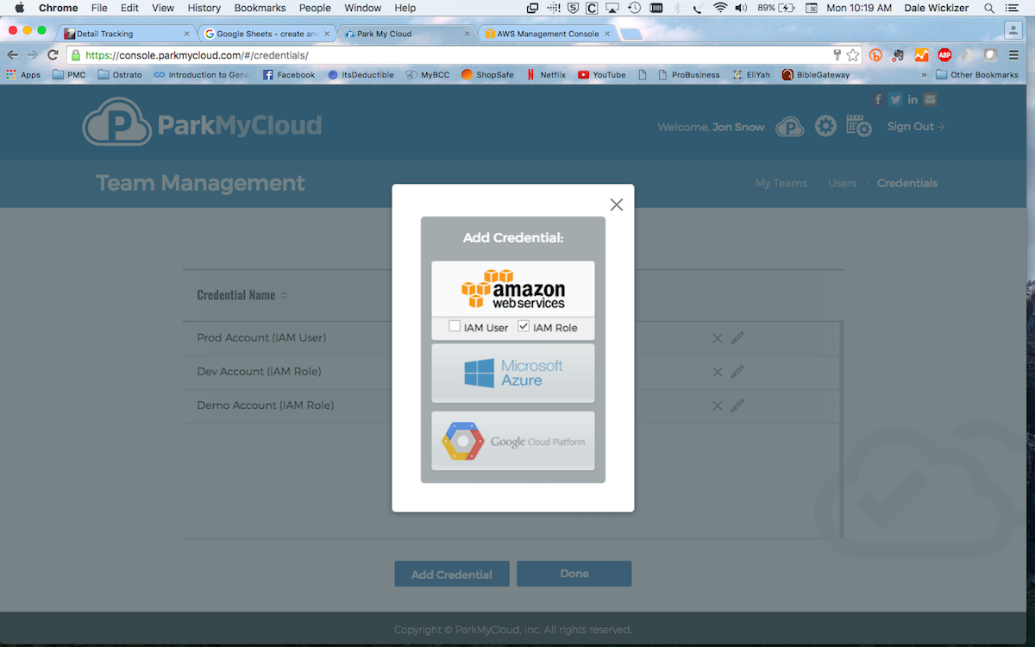Open the Users page link
This screenshot has height=647, width=1035.
pyautogui.click(x=843, y=183)
